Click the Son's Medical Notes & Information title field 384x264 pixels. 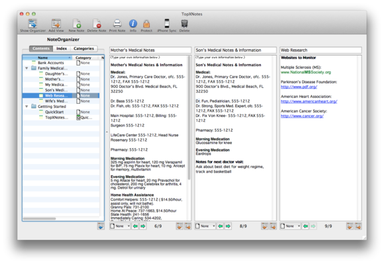[x=235, y=50]
